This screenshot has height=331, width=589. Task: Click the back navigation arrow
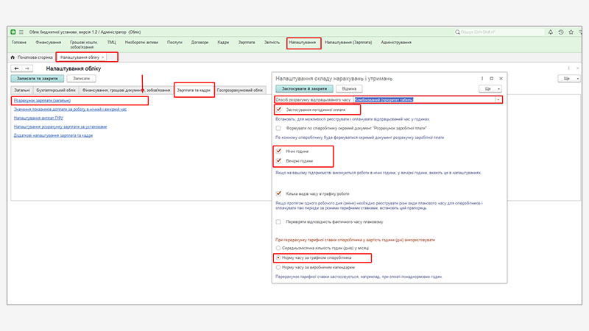(16, 68)
